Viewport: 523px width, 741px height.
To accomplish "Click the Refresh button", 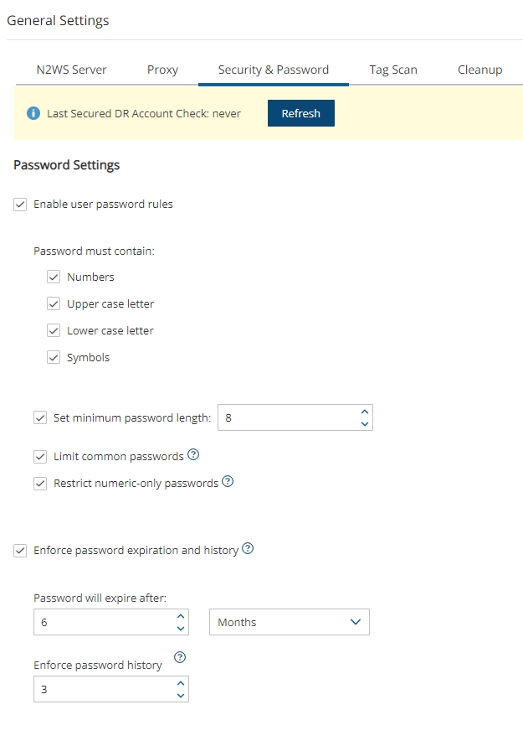I will 300,113.
